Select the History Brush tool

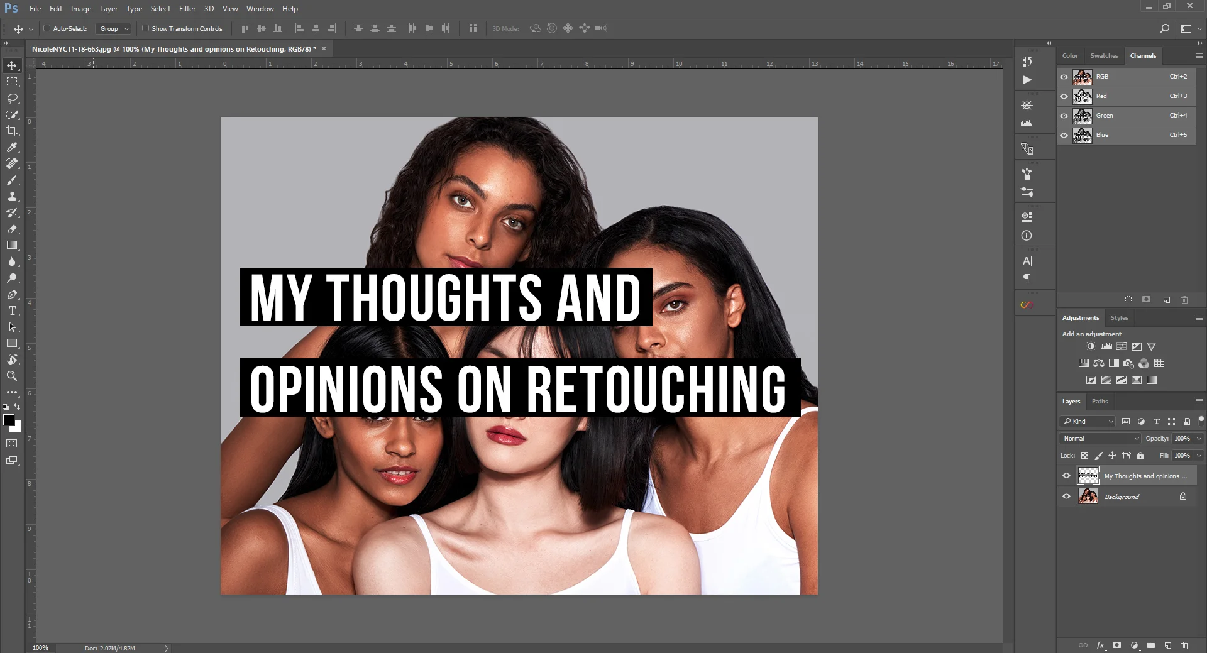point(12,212)
